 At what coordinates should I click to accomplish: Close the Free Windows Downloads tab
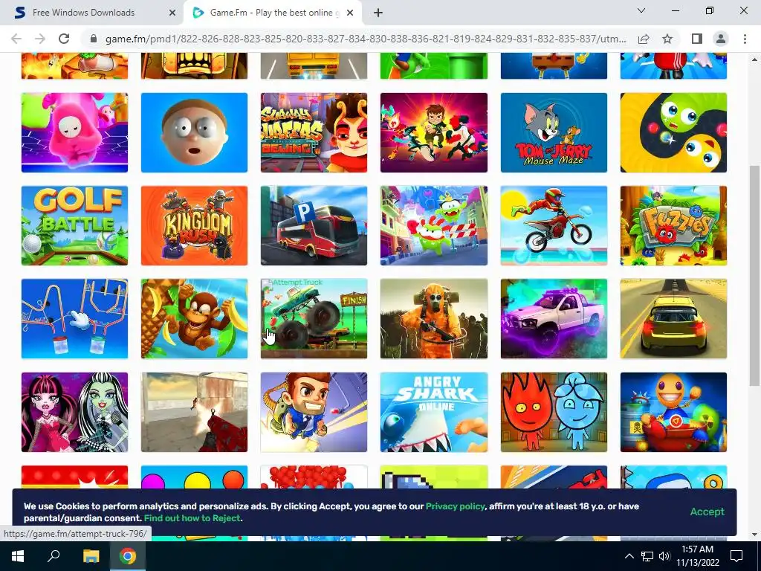[172, 13]
